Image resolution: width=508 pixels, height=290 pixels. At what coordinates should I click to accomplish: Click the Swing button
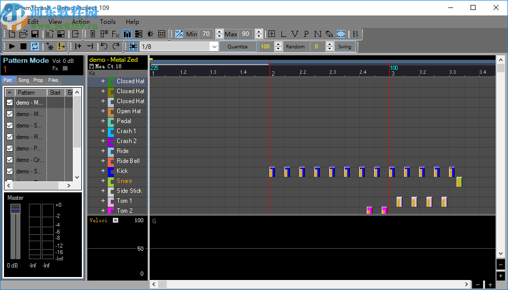344,46
